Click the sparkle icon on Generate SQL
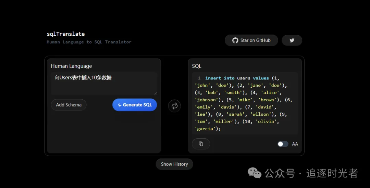 tap(119, 105)
